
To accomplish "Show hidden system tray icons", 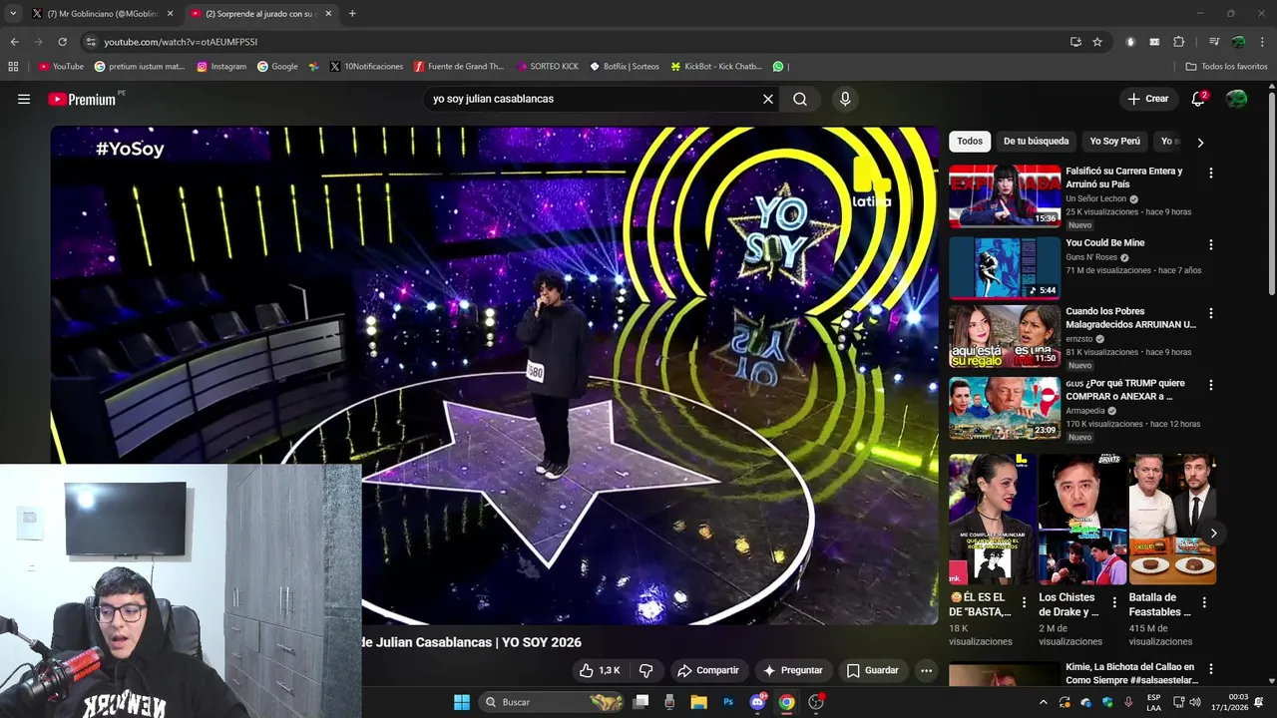I will [1044, 702].
